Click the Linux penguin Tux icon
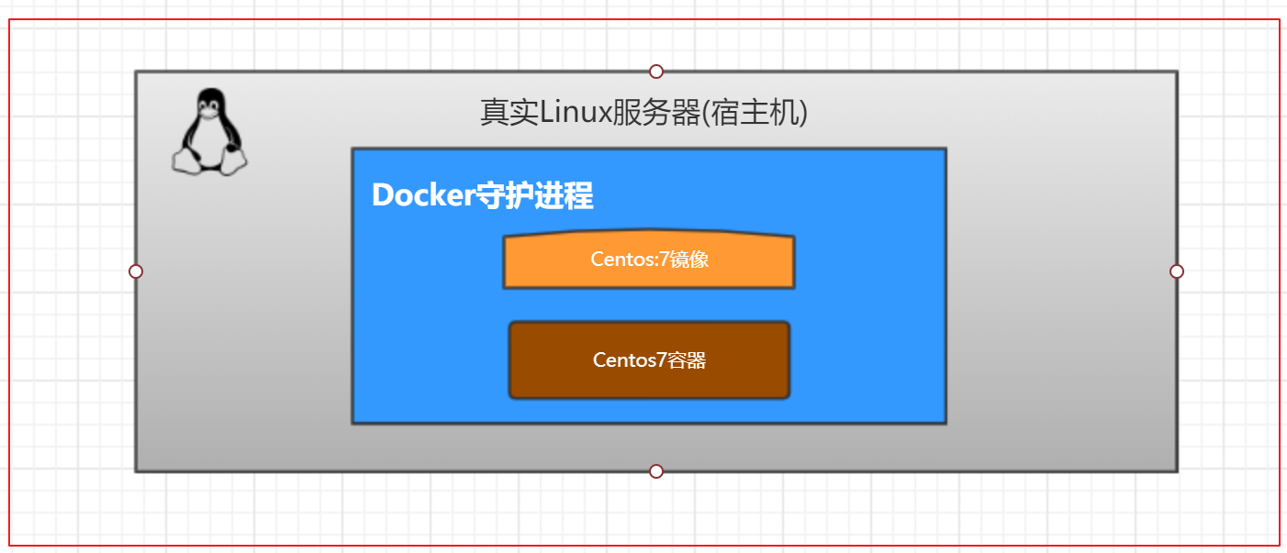Image resolution: width=1287 pixels, height=553 pixels. tap(210, 132)
